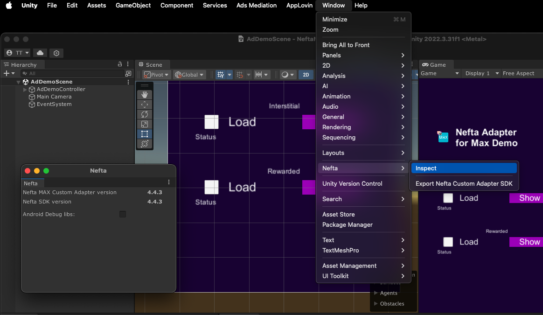Expand the Agents foldout

pos(376,293)
